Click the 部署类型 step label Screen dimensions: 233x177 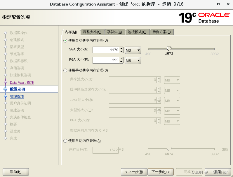[17, 47]
